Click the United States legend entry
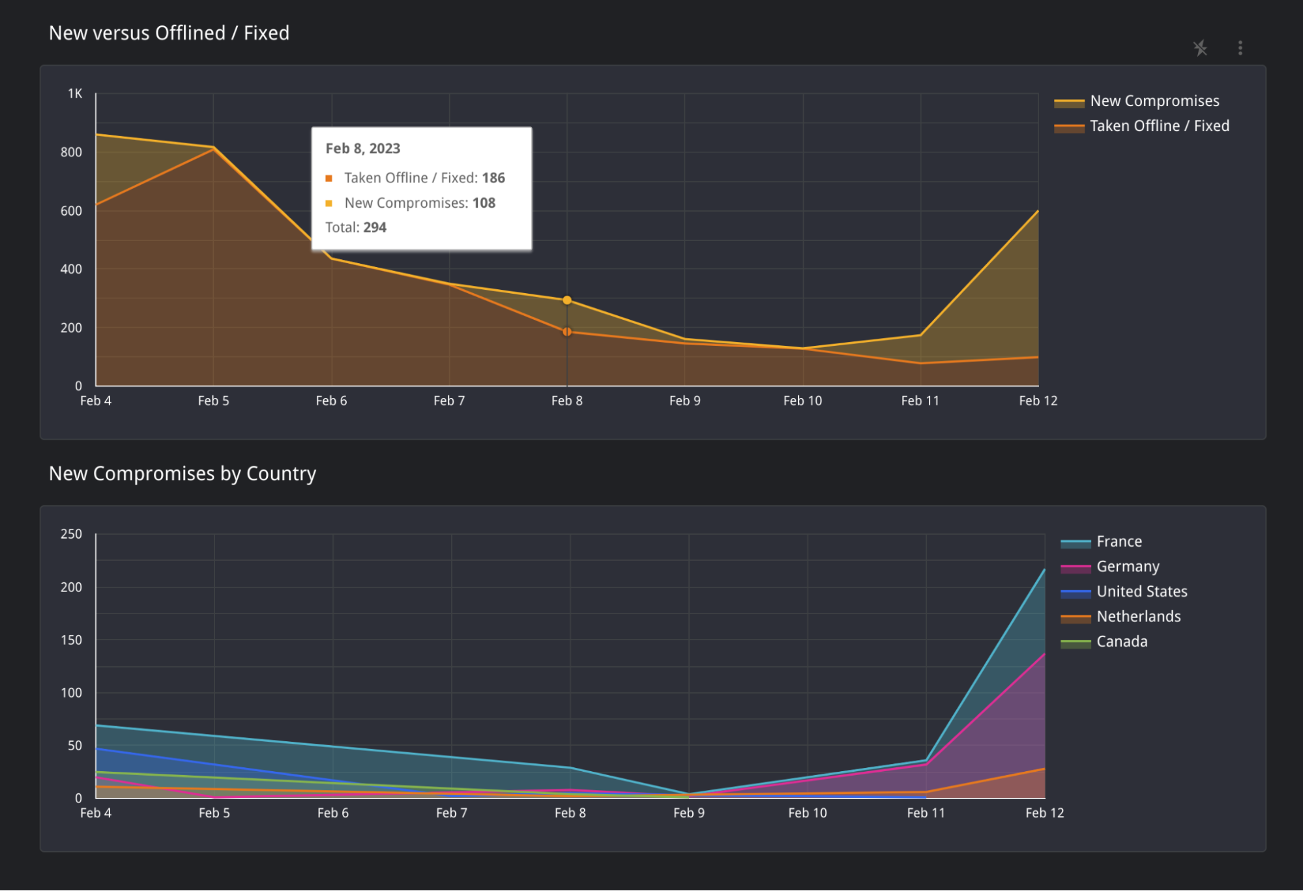Viewport: 1303px width, 891px height. tap(1141, 591)
